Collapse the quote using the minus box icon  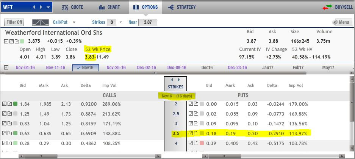coord(6,41)
